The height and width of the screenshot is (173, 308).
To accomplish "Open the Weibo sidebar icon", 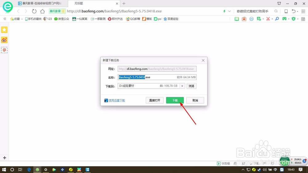I will click(4, 40).
